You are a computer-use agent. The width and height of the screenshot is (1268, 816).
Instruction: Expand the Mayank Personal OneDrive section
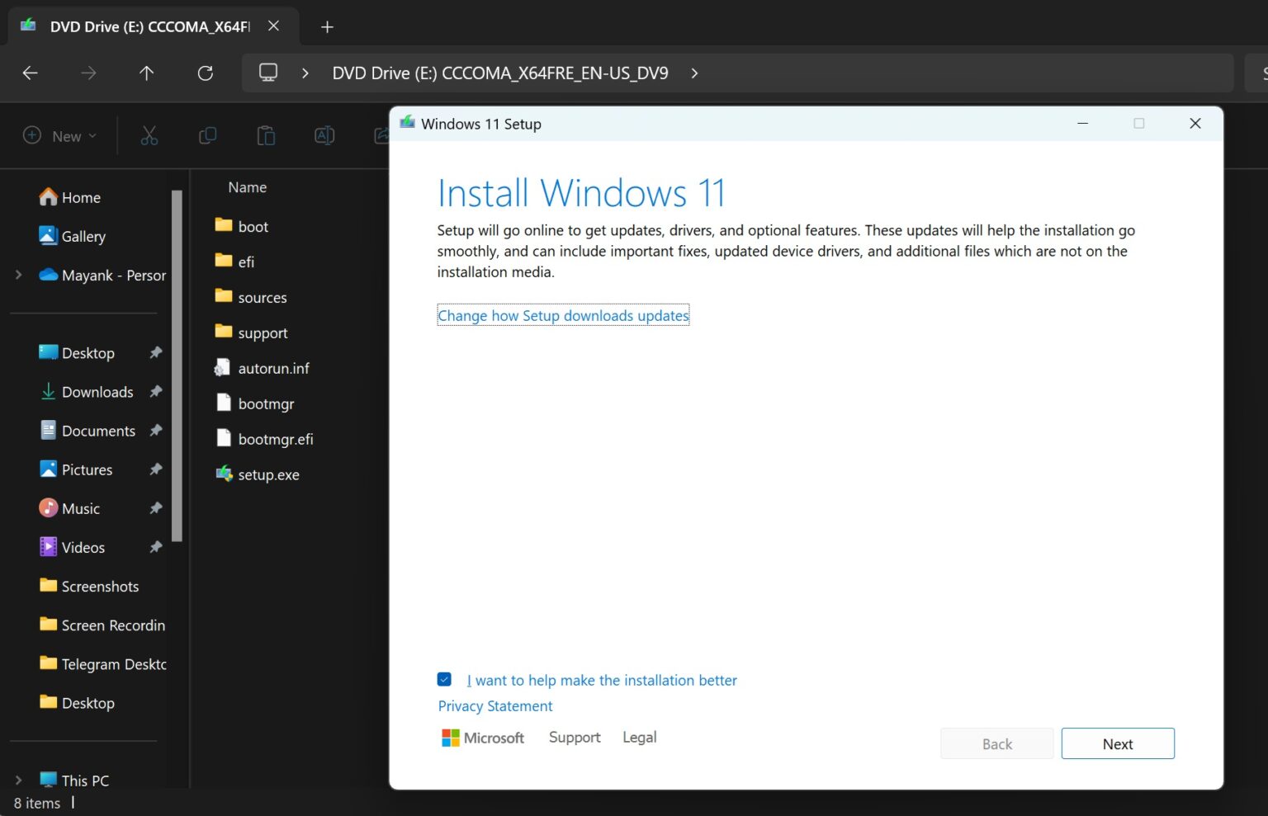18,275
